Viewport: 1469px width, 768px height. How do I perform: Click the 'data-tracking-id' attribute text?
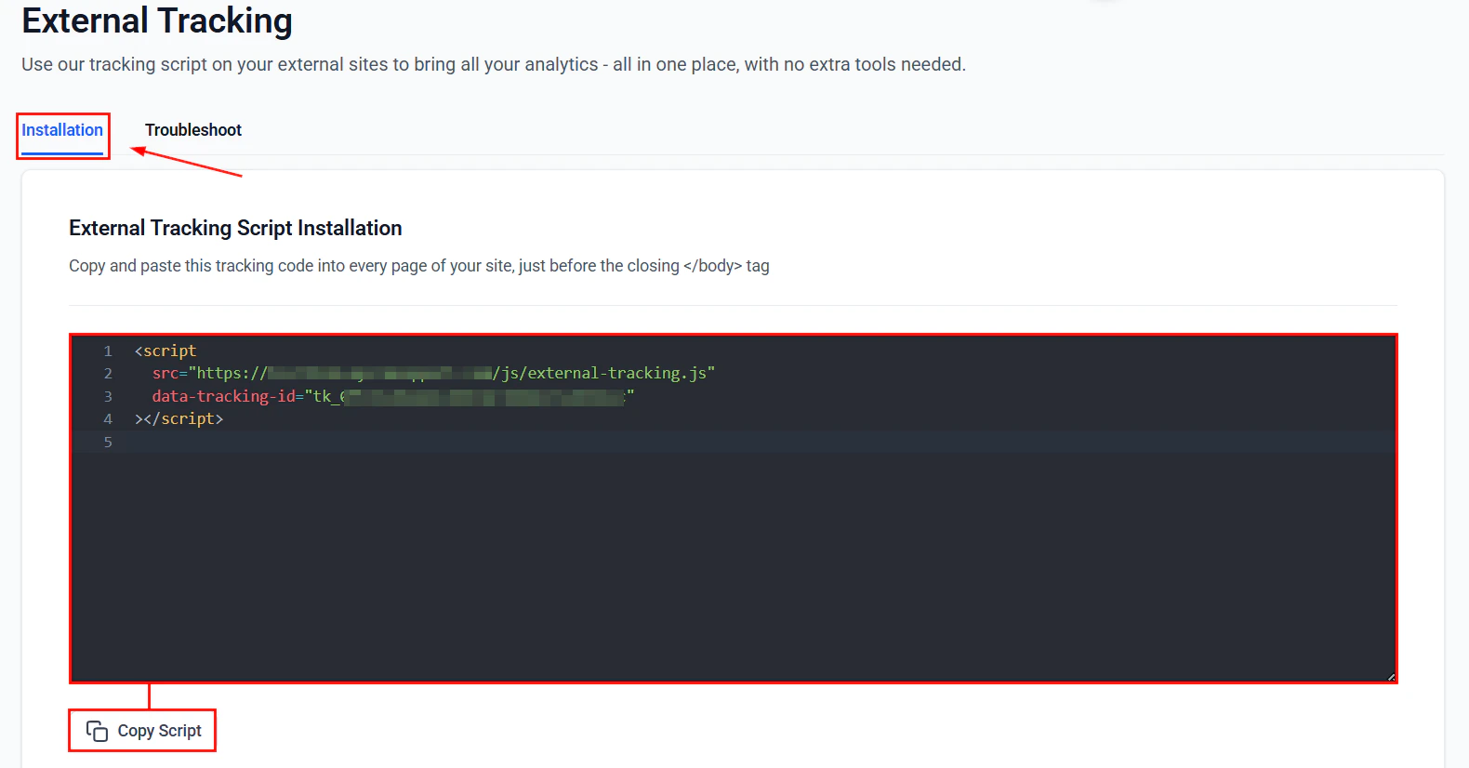pyautogui.click(x=223, y=397)
